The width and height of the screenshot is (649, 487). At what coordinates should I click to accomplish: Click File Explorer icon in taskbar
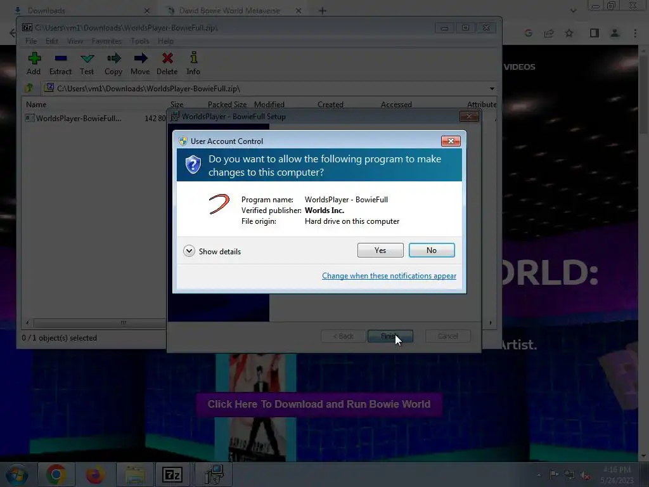(135, 474)
